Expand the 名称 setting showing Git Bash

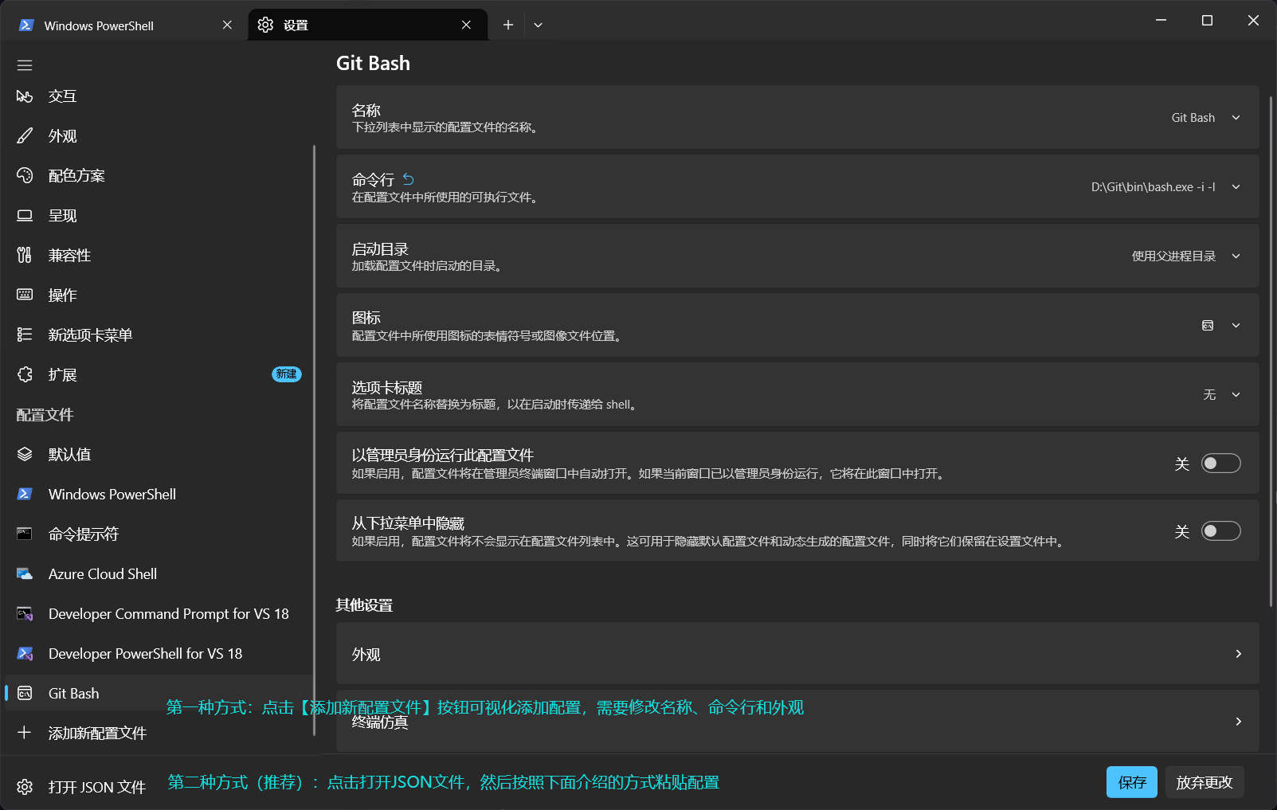tap(797, 117)
